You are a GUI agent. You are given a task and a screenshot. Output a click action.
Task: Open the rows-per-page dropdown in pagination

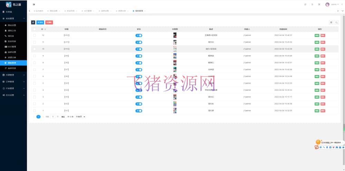click(x=80, y=117)
